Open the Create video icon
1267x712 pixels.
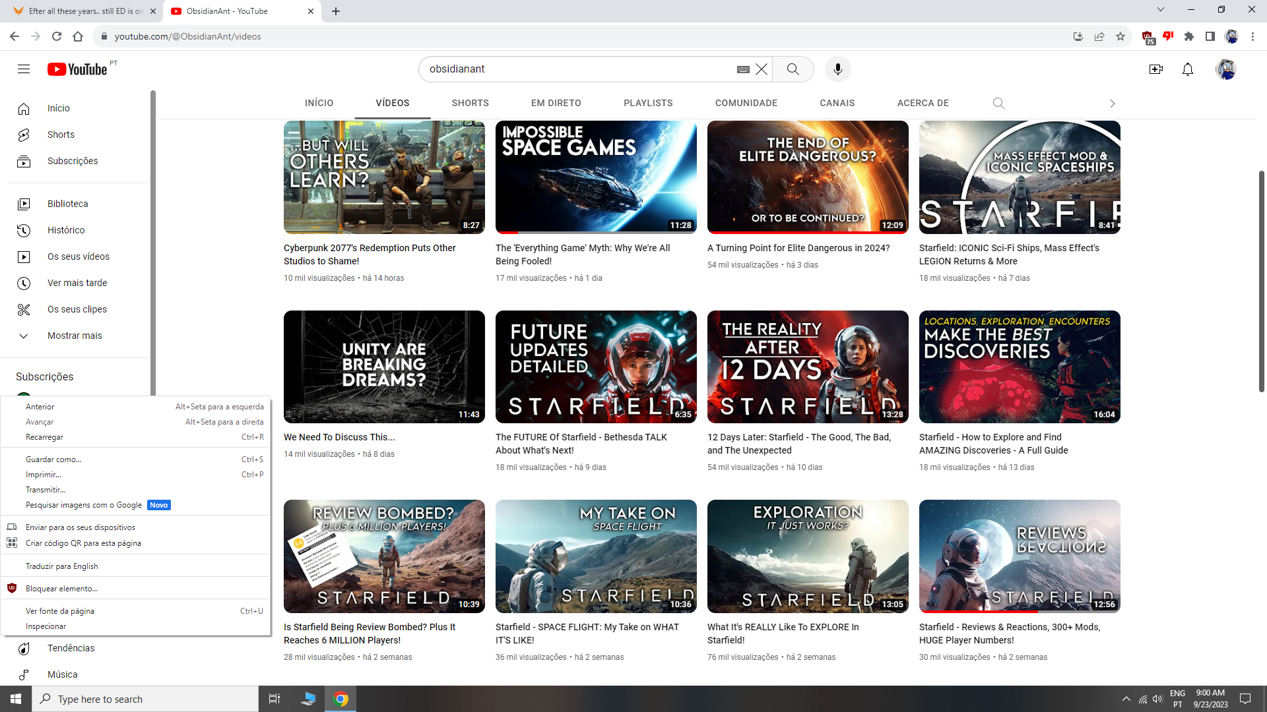tap(1155, 69)
